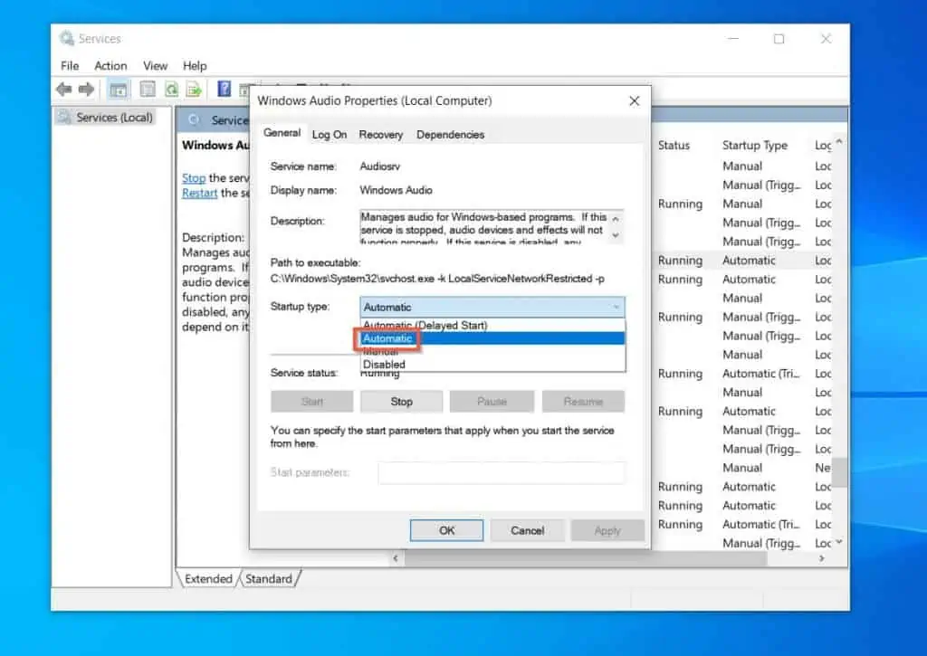This screenshot has height=656, width=927.
Task: Sort by the Status column header
Action: [674, 145]
